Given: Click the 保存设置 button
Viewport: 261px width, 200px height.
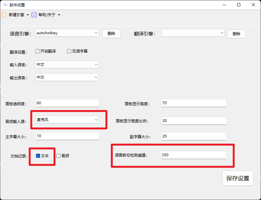Looking at the screenshot, I should point(238,178).
